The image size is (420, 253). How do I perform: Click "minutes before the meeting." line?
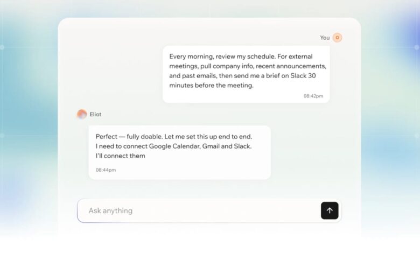tap(211, 85)
